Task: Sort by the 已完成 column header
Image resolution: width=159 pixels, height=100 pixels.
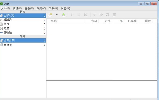Action: point(131,21)
